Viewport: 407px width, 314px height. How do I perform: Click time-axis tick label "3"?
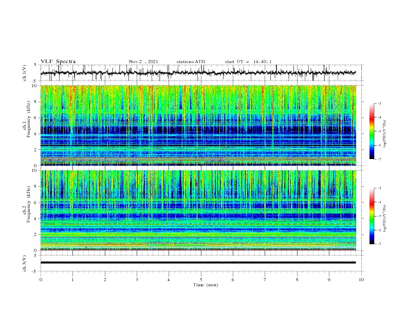coord(137,280)
